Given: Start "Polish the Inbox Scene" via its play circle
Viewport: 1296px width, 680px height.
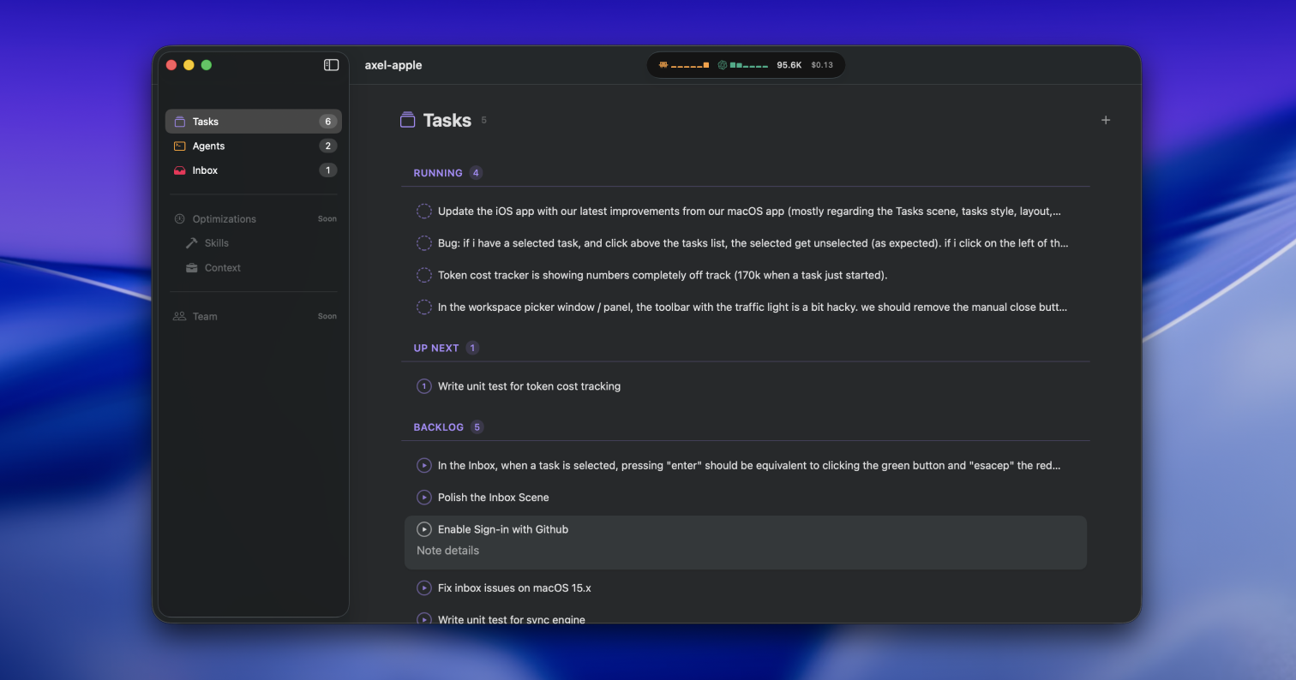Looking at the screenshot, I should (423, 497).
